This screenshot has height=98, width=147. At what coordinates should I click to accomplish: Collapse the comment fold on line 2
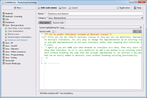43,37
